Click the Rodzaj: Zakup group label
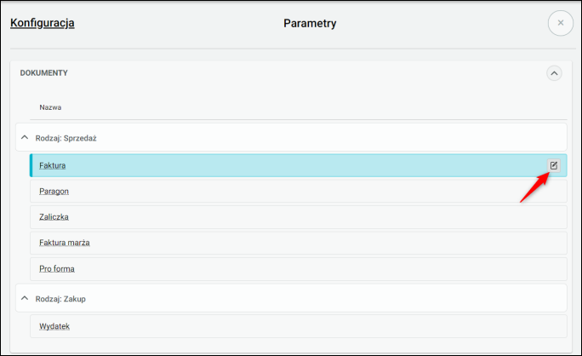The height and width of the screenshot is (356, 582). pos(61,299)
